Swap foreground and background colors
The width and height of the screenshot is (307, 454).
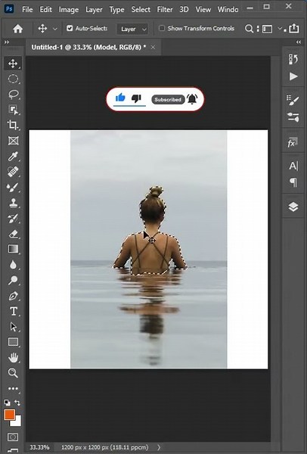[x=17, y=403]
